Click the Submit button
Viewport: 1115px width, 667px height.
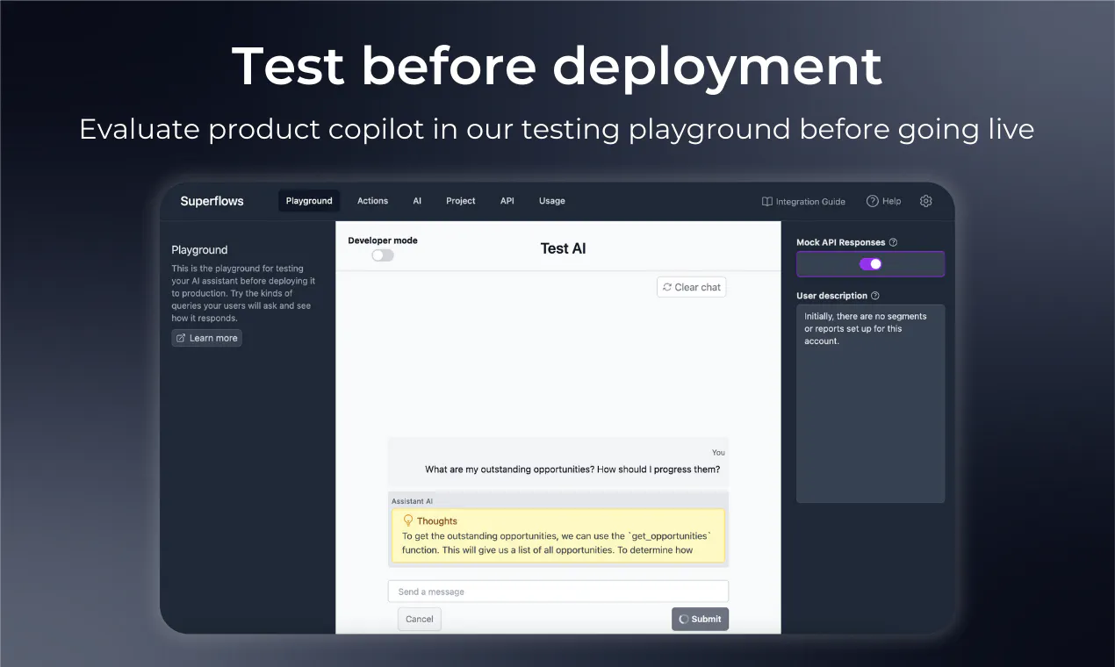(x=700, y=619)
